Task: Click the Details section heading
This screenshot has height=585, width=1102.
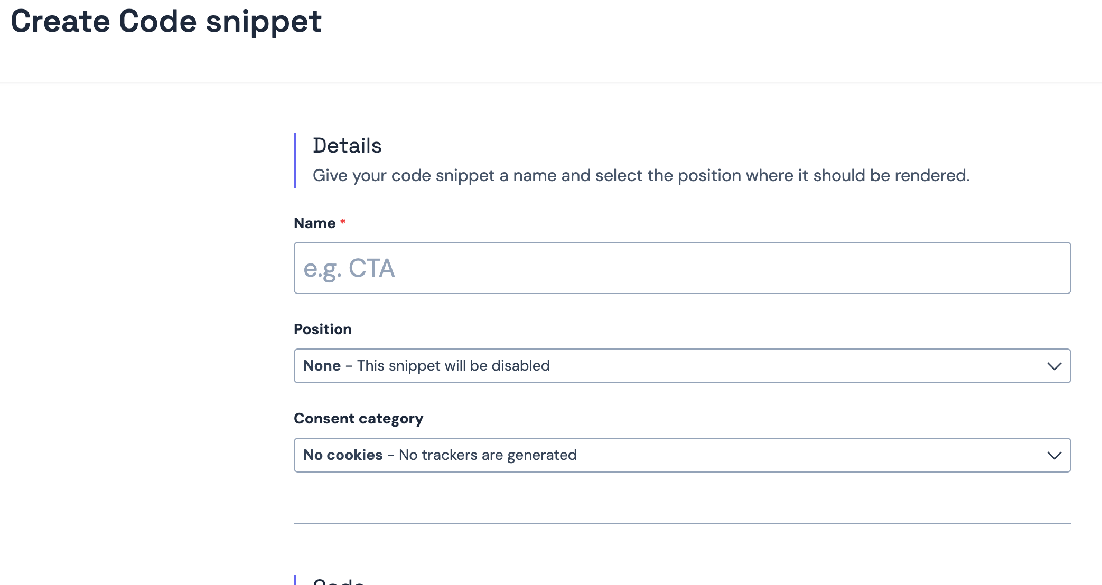Action: point(347,146)
